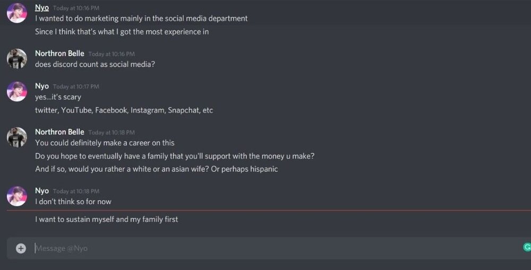Click the plus attachment icon beside message box

point(21,248)
